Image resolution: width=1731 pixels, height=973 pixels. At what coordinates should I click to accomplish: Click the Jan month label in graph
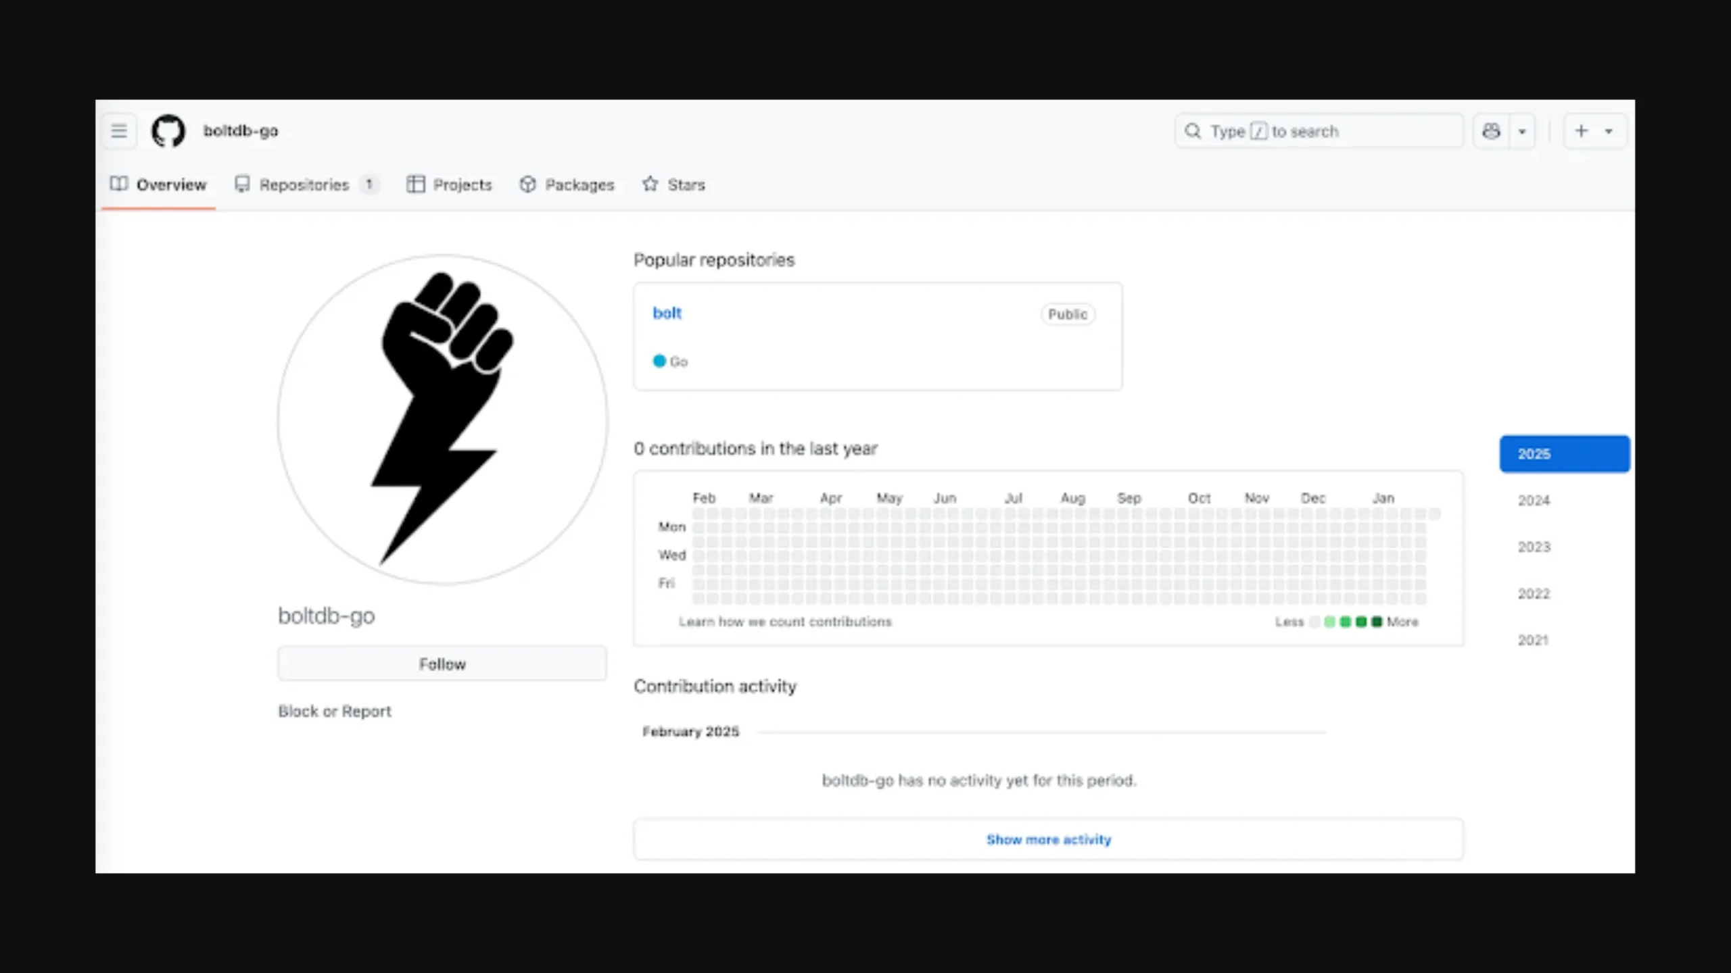click(x=1383, y=498)
